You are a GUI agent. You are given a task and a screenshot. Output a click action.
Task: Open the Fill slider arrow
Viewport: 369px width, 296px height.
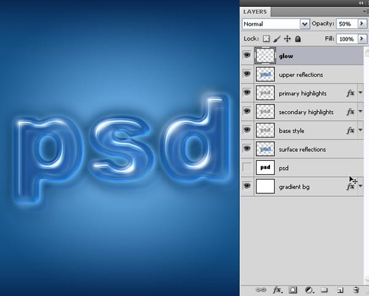tap(362, 39)
